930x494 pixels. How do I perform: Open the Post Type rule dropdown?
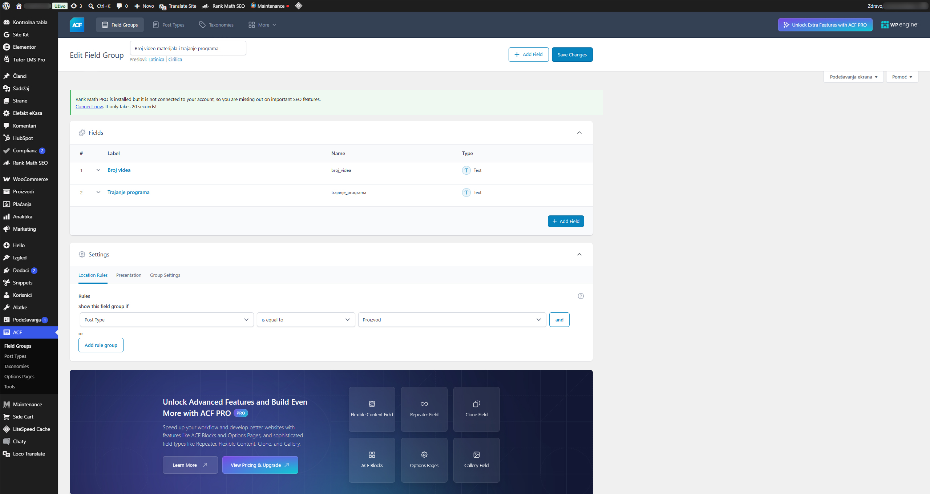tap(167, 320)
